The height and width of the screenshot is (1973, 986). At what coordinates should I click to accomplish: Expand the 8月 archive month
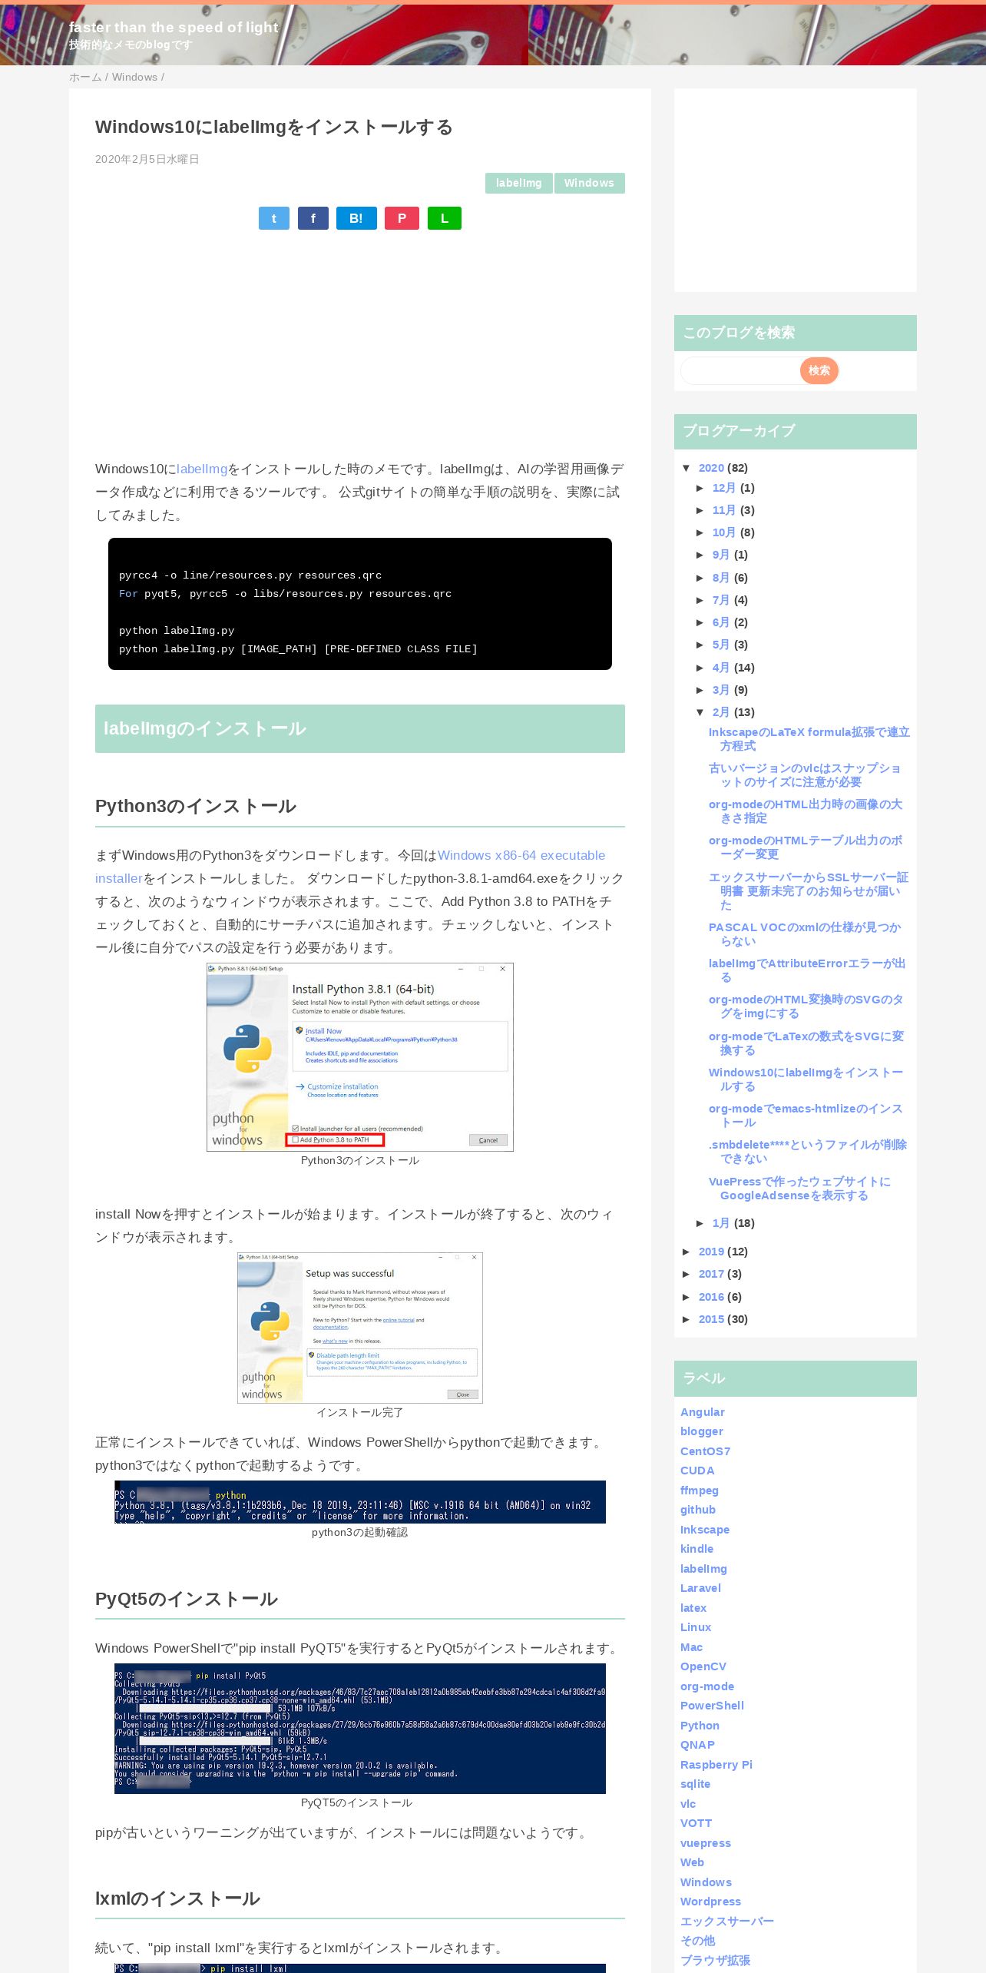point(700,578)
